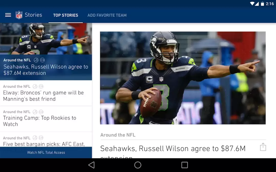
Task: Switch to the TOP STORIES tab
Action: coord(66,15)
